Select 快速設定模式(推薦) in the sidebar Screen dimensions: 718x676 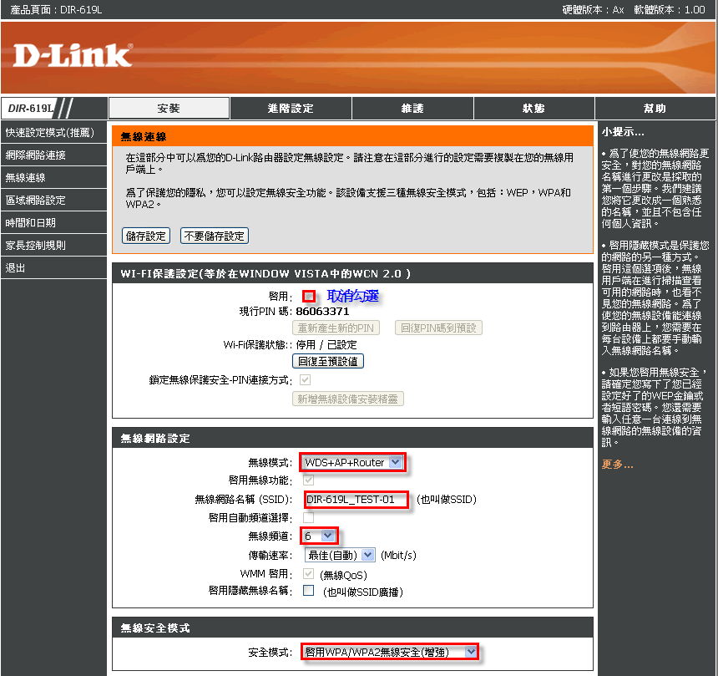tap(53, 133)
